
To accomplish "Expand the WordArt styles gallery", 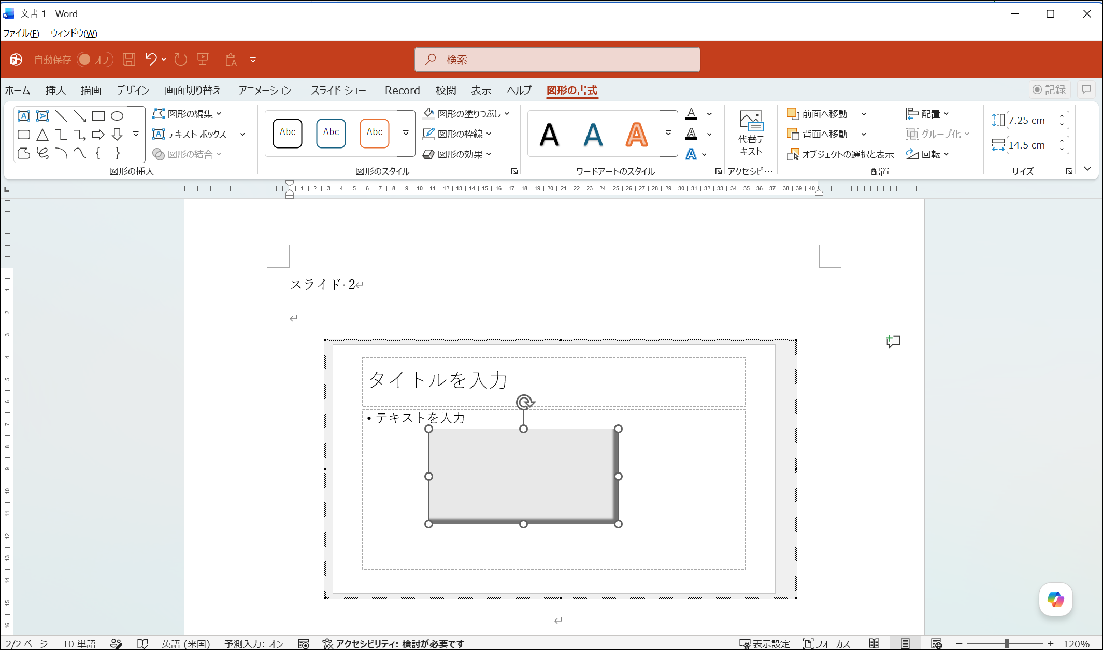I will point(669,133).
